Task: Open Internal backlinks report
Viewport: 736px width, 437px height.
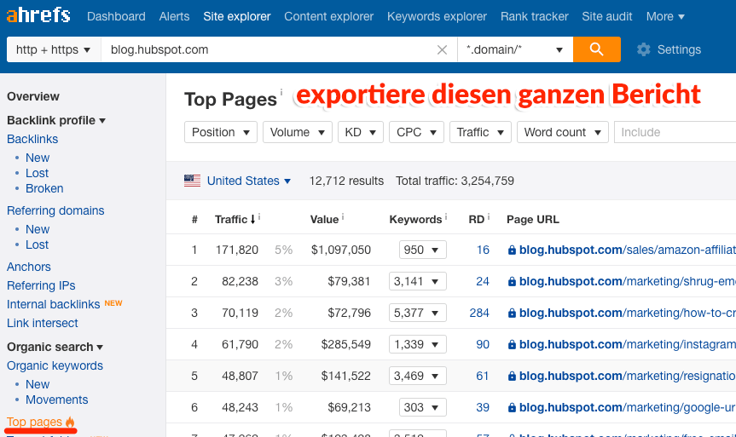Action: [x=53, y=304]
